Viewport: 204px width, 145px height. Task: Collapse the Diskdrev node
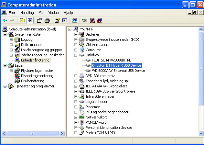coord(76,55)
